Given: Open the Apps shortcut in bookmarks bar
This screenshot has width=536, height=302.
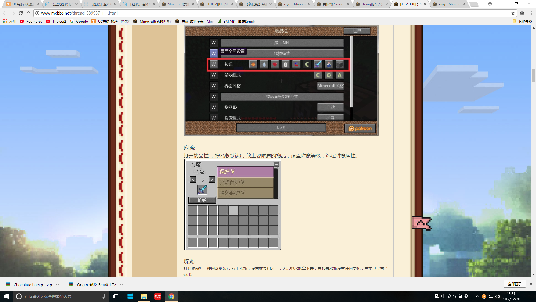Looking at the screenshot, I should tap(9, 21).
